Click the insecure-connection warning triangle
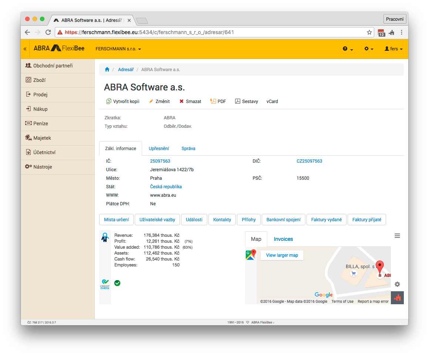 point(60,32)
